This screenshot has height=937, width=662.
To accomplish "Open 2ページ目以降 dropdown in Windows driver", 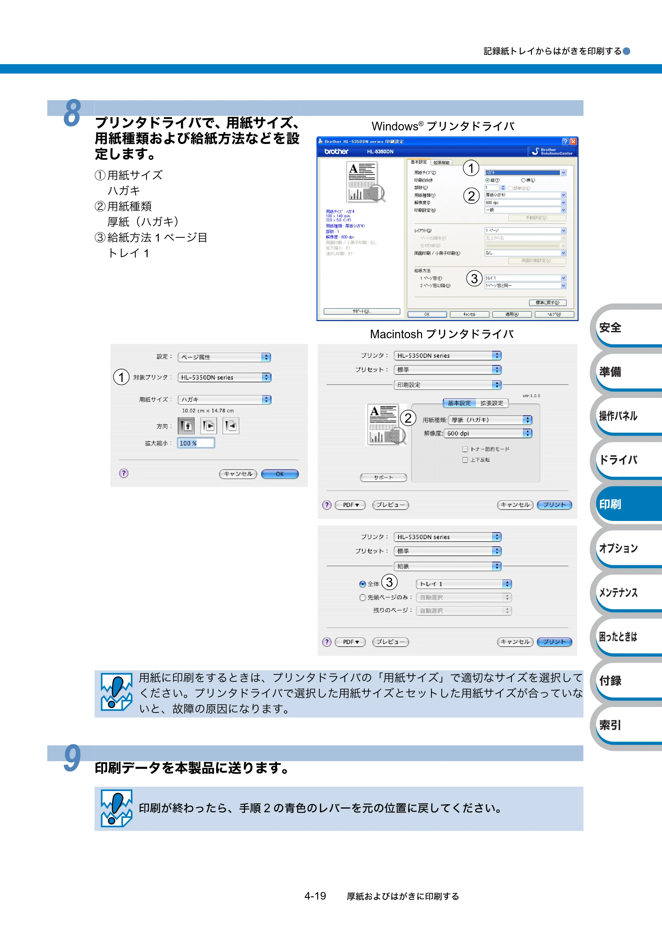I will tap(525, 286).
